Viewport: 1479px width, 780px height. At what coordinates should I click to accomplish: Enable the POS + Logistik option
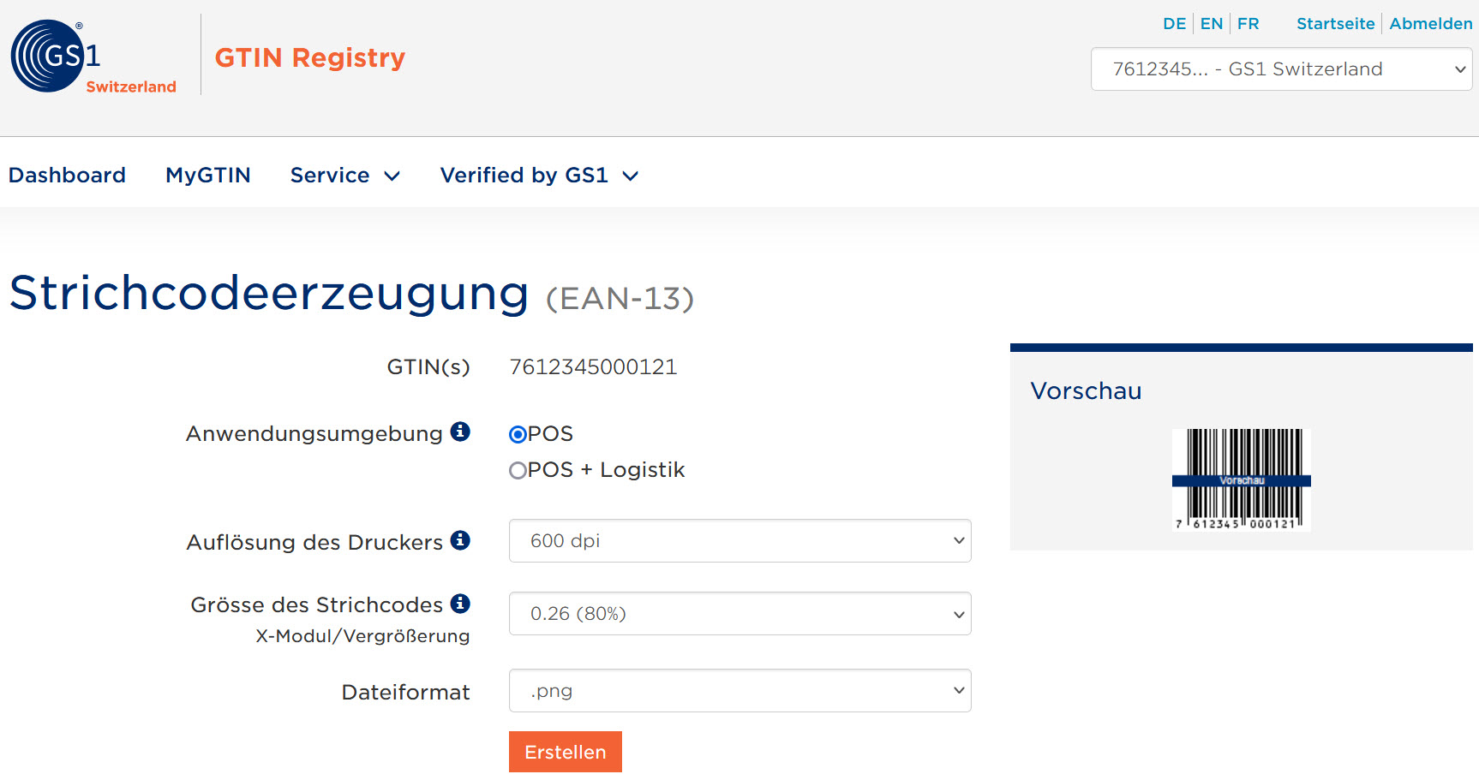pyautogui.click(x=517, y=470)
